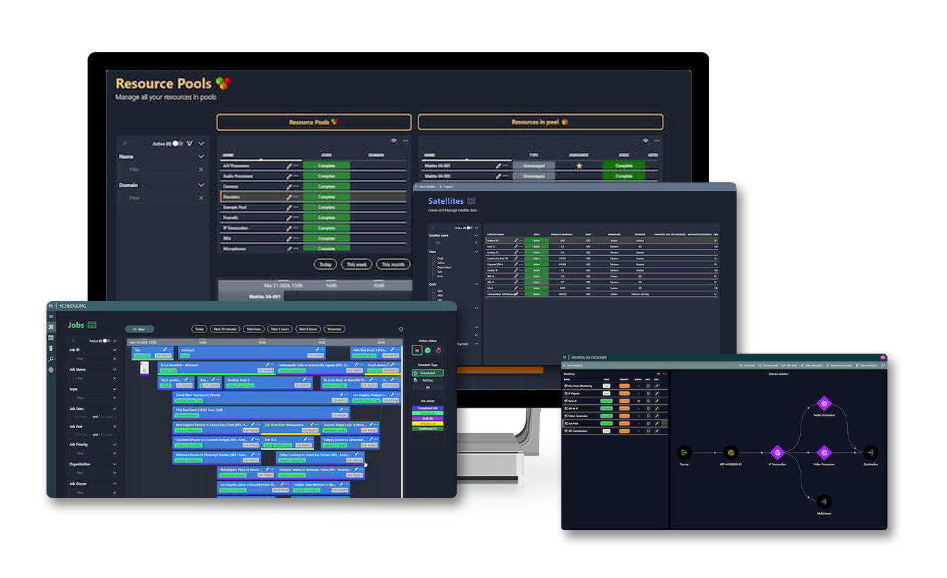Open the settings gear in the Scheduling sidebar
This screenshot has width=947, height=578.
pos(51,369)
